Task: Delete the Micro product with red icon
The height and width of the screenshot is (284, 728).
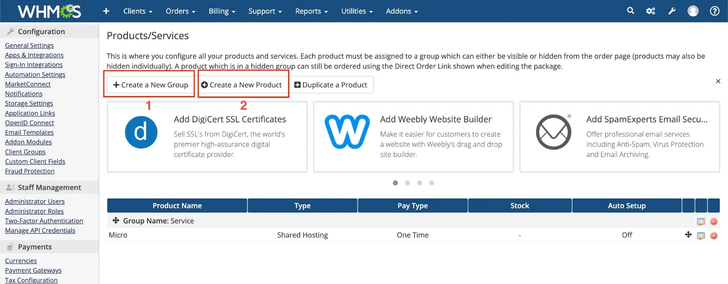Action: (x=714, y=236)
